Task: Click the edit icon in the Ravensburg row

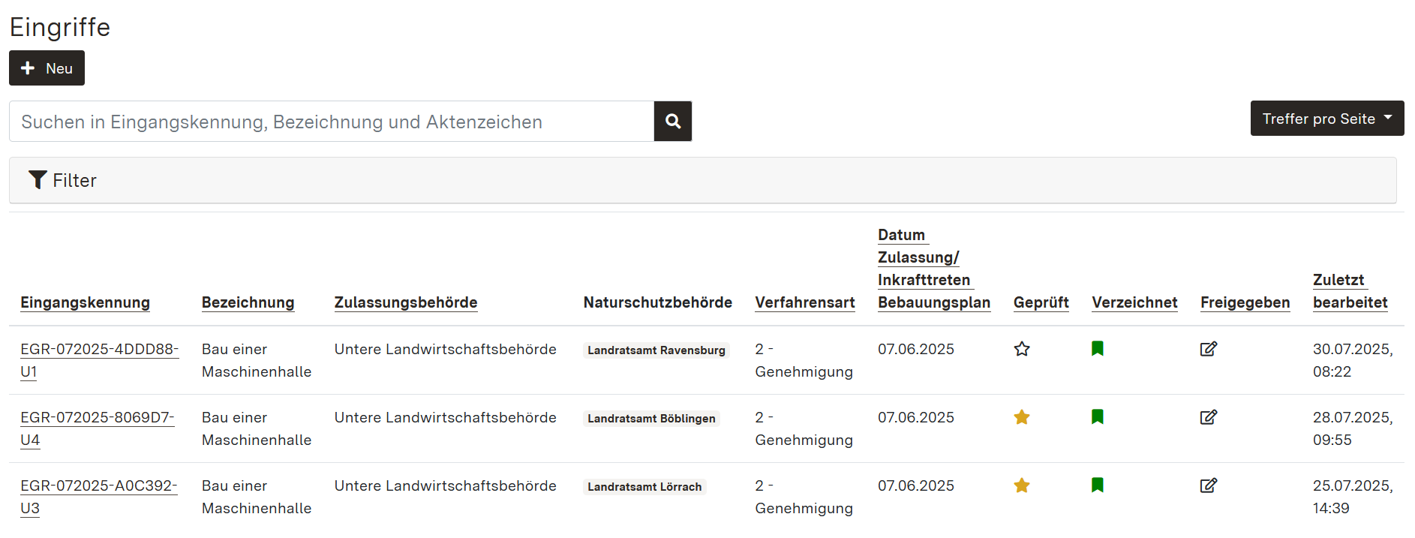Action: pyautogui.click(x=1208, y=349)
